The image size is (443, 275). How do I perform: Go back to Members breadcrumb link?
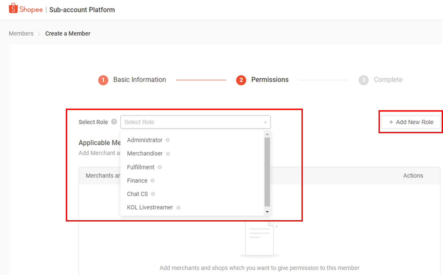coord(21,33)
